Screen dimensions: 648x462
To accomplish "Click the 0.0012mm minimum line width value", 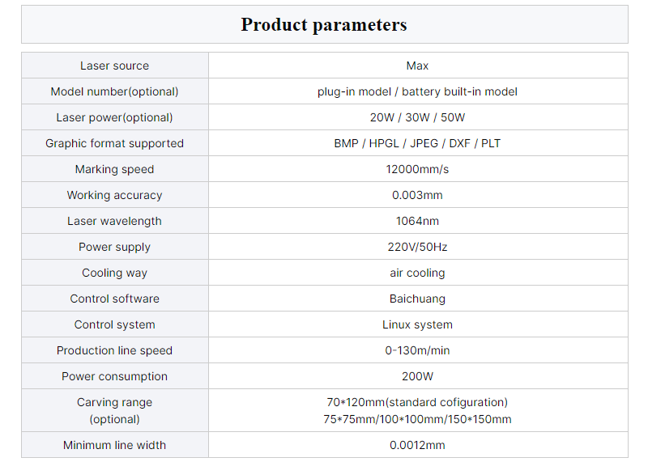I will pos(417,445).
